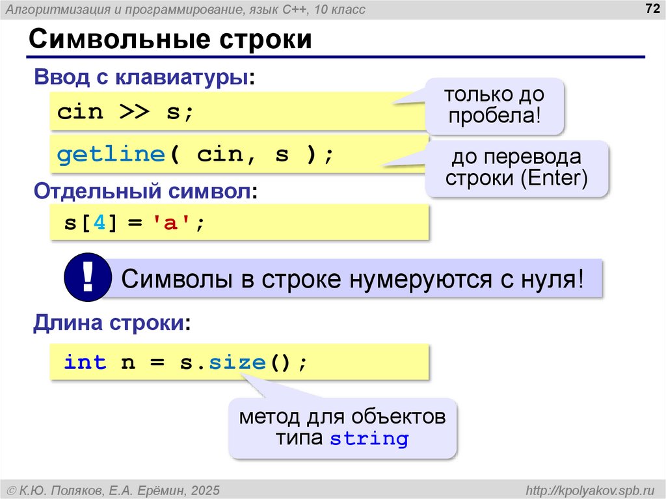
Task: Click the slide number 72
Action: [x=649, y=8]
